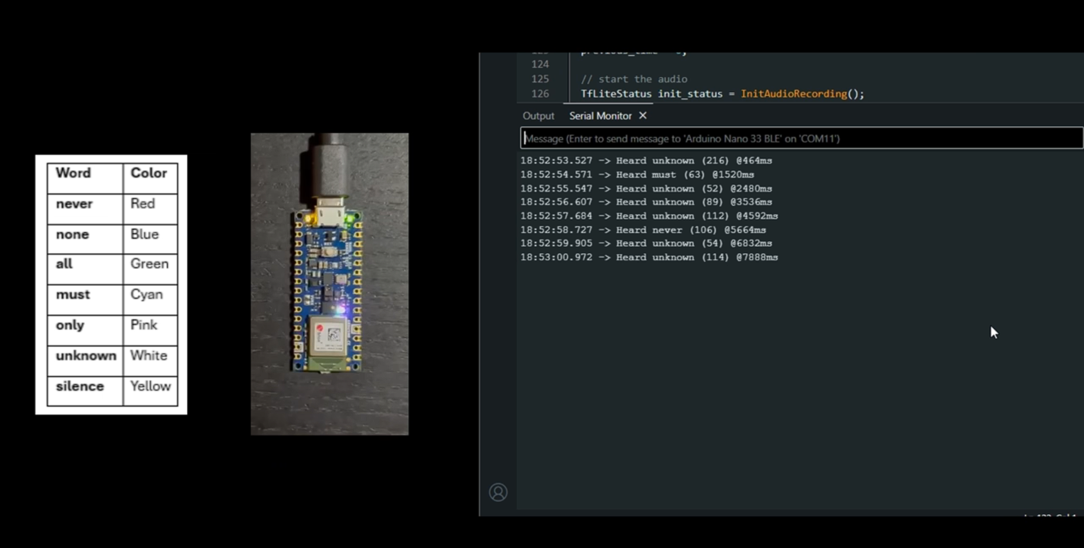Close the Serial Monitor tab
This screenshot has width=1084, height=548.
(643, 115)
